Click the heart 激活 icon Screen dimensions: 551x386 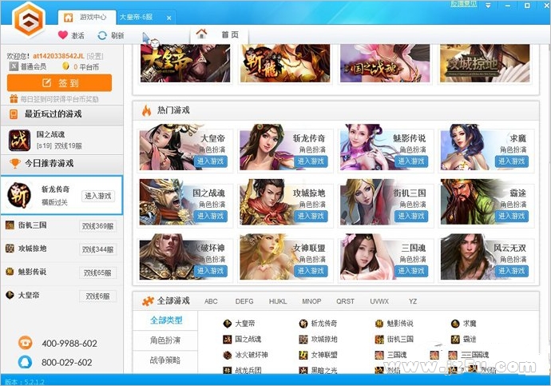pos(63,35)
